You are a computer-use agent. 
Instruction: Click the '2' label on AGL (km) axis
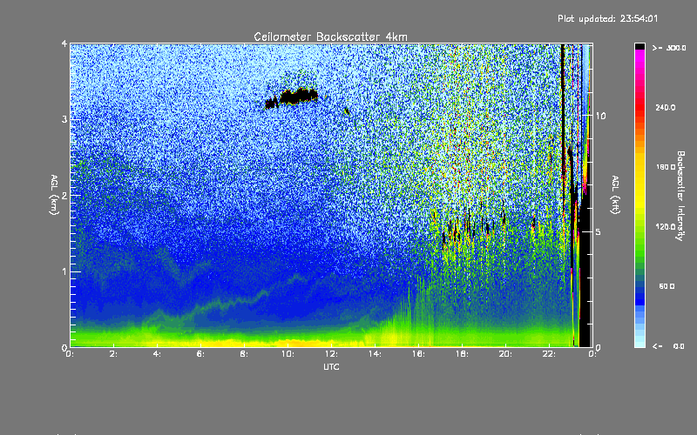click(x=64, y=195)
